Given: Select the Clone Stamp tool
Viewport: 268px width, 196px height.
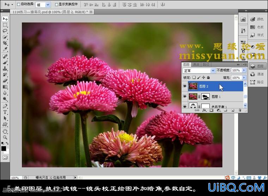Looking at the screenshot, I should [5, 69].
